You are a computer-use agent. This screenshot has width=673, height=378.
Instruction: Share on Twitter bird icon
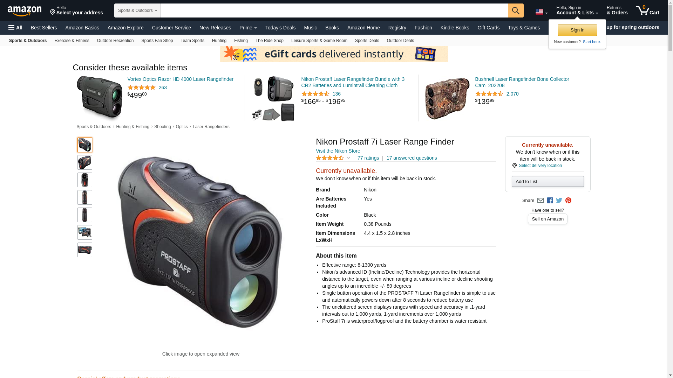[x=559, y=201]
